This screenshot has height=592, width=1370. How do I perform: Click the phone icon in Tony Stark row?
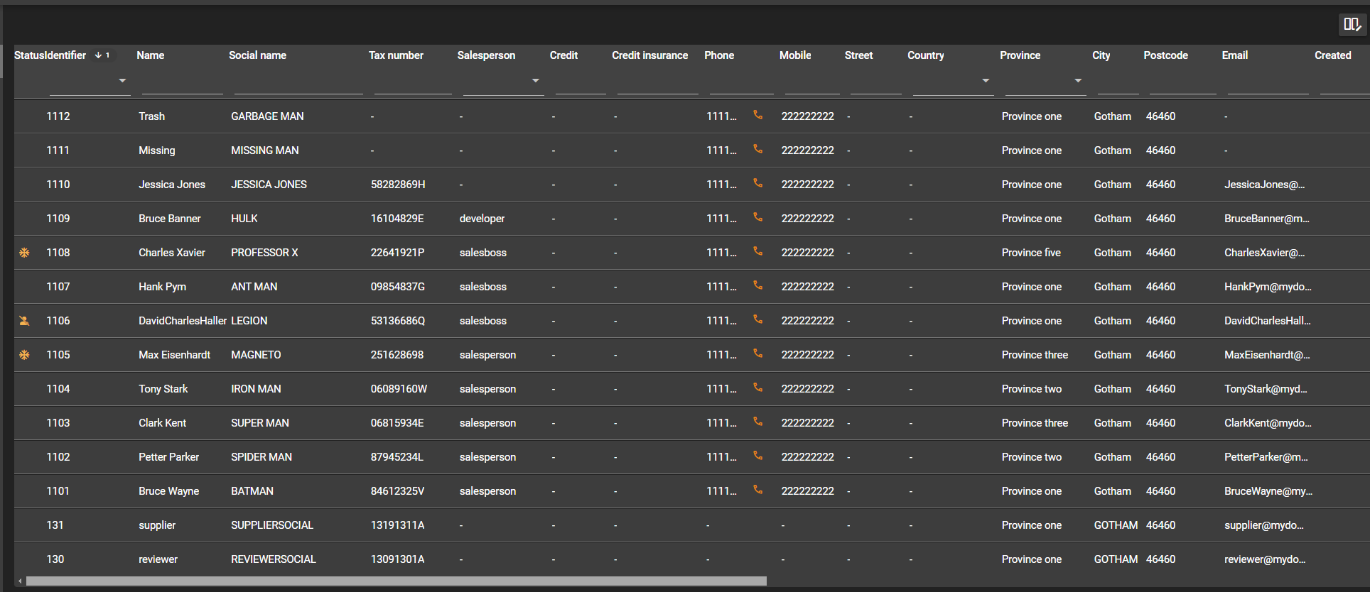758,388
